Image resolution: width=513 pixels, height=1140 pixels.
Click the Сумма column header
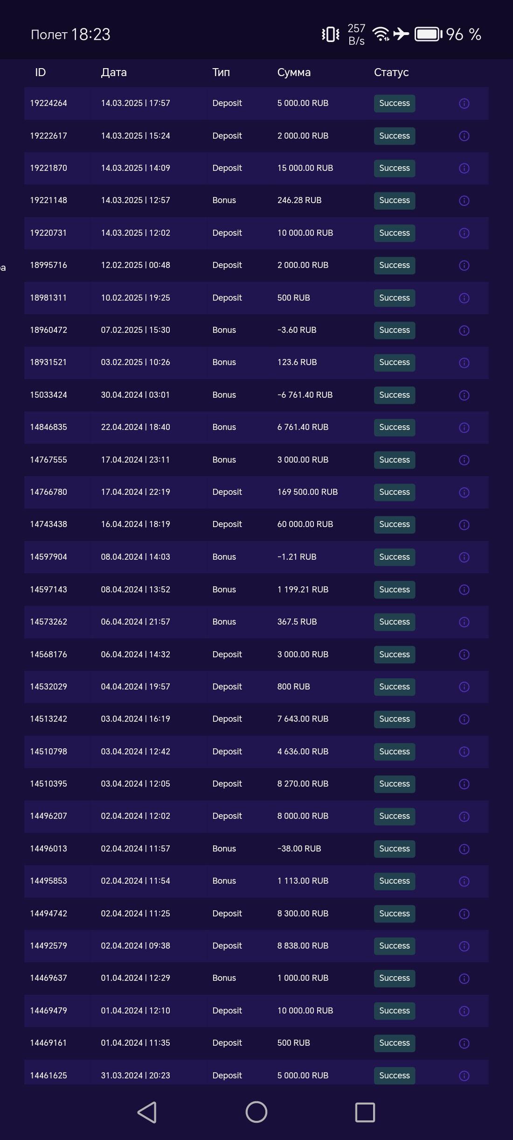(294, 72)
